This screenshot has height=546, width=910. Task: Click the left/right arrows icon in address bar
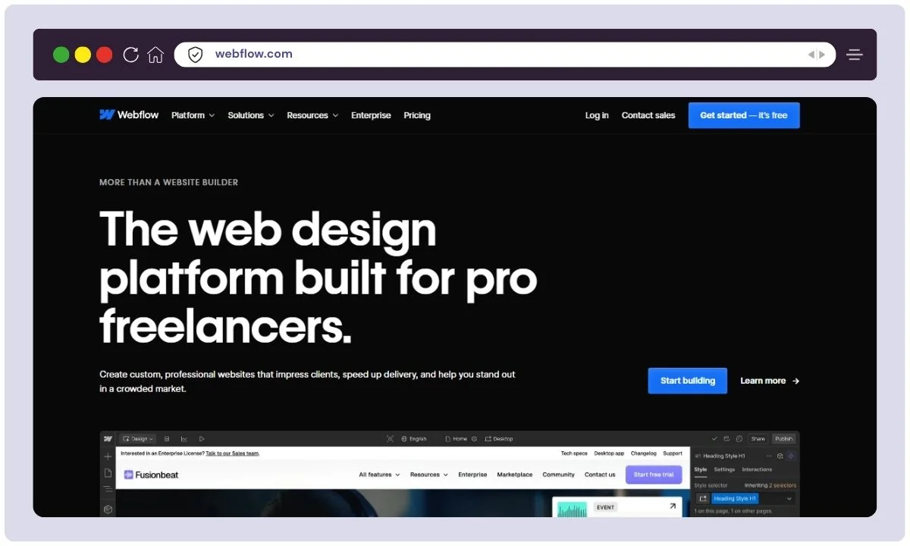[816, 55]
